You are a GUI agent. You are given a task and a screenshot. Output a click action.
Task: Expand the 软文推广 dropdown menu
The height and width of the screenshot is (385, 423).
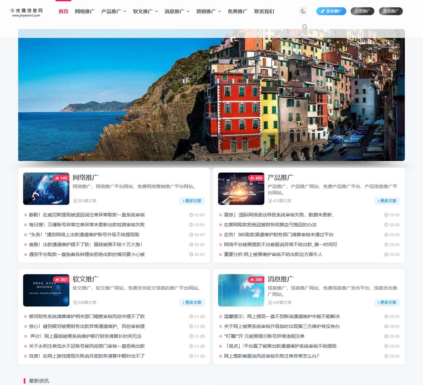[146, 12]
